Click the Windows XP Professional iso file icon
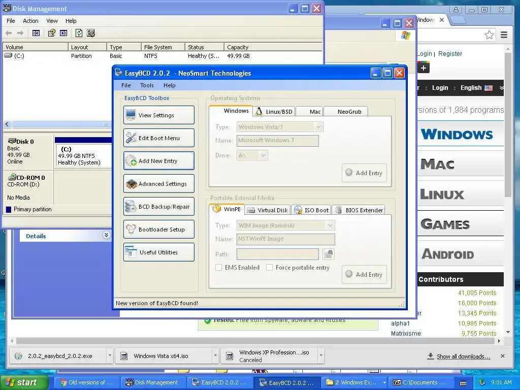This screenshot has height=390, width=520. [x=230, y=356]
